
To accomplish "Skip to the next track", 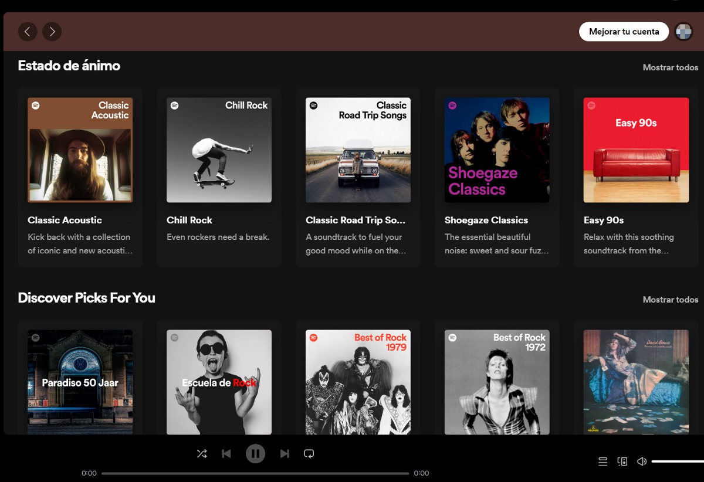I will [285, 453].
